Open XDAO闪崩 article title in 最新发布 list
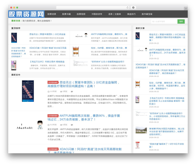 [x=85, y=151]
